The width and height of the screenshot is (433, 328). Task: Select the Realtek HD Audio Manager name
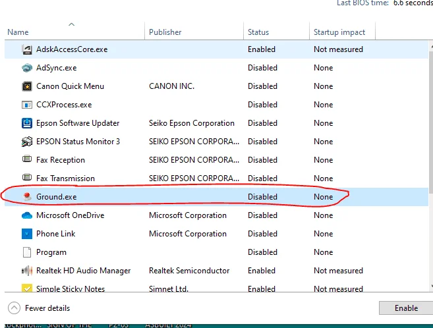click(84, 271)
